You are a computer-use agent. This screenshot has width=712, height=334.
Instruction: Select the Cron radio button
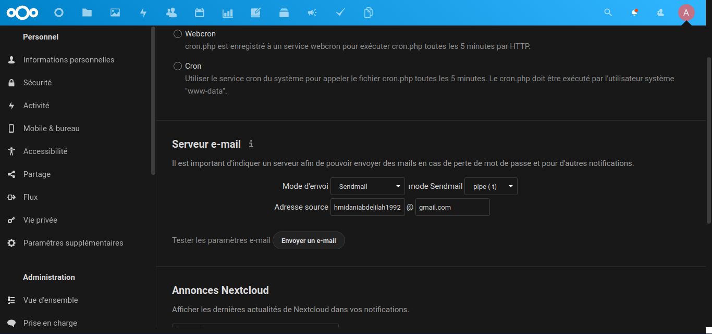pyautogui.click(x=178, y=66)
